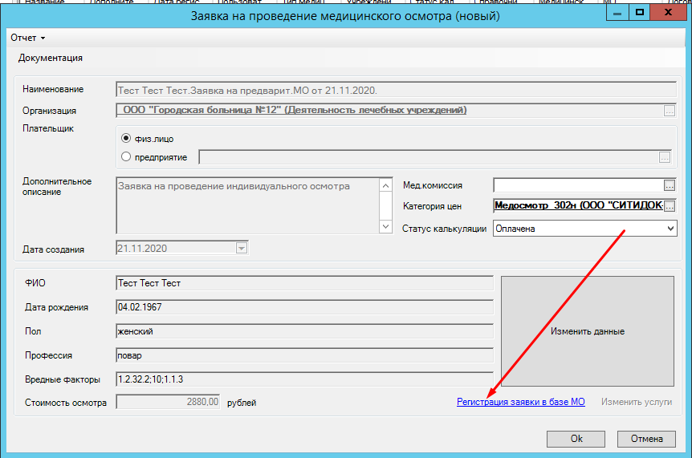
Task: Click the Категория цен ellipsis button
Action: (x=670, y=206)
